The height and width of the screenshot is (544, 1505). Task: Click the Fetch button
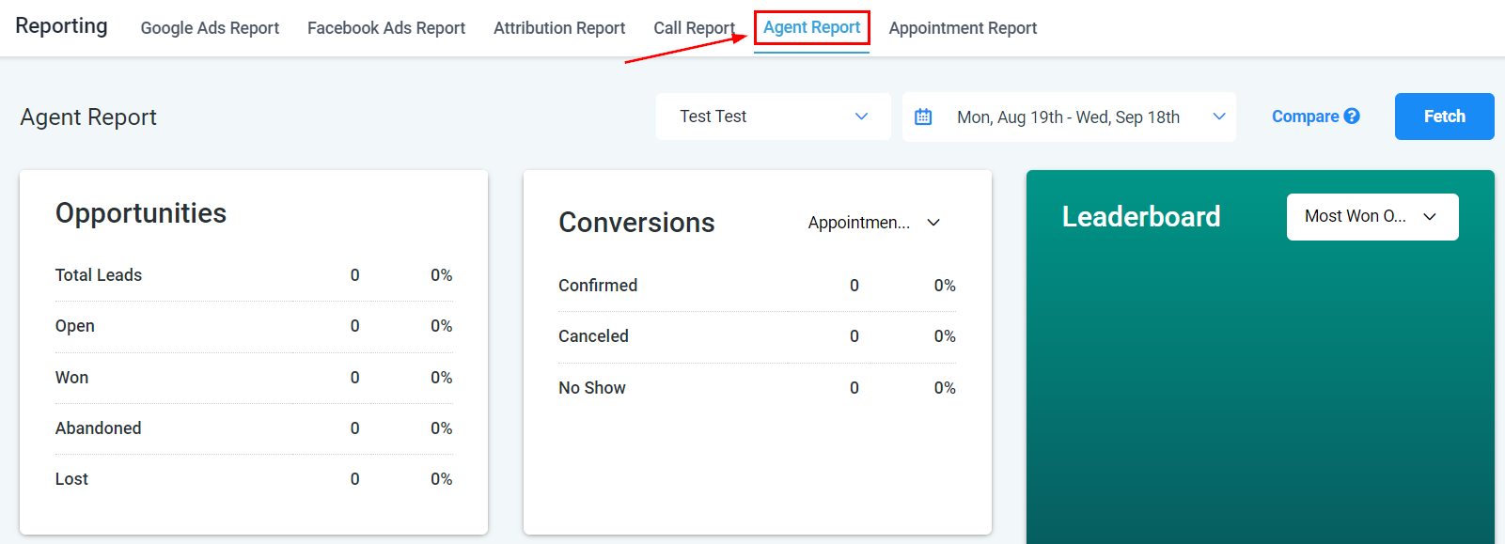tap(1444, 117)
